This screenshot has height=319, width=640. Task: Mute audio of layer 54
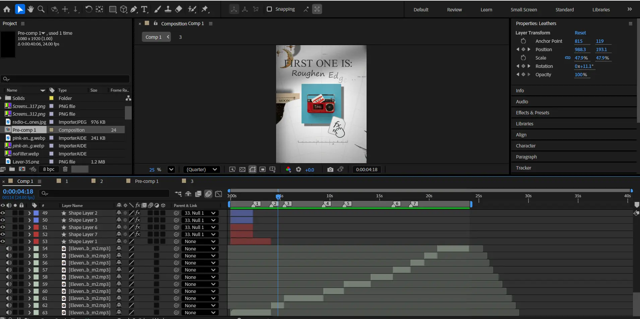(9, 248)
